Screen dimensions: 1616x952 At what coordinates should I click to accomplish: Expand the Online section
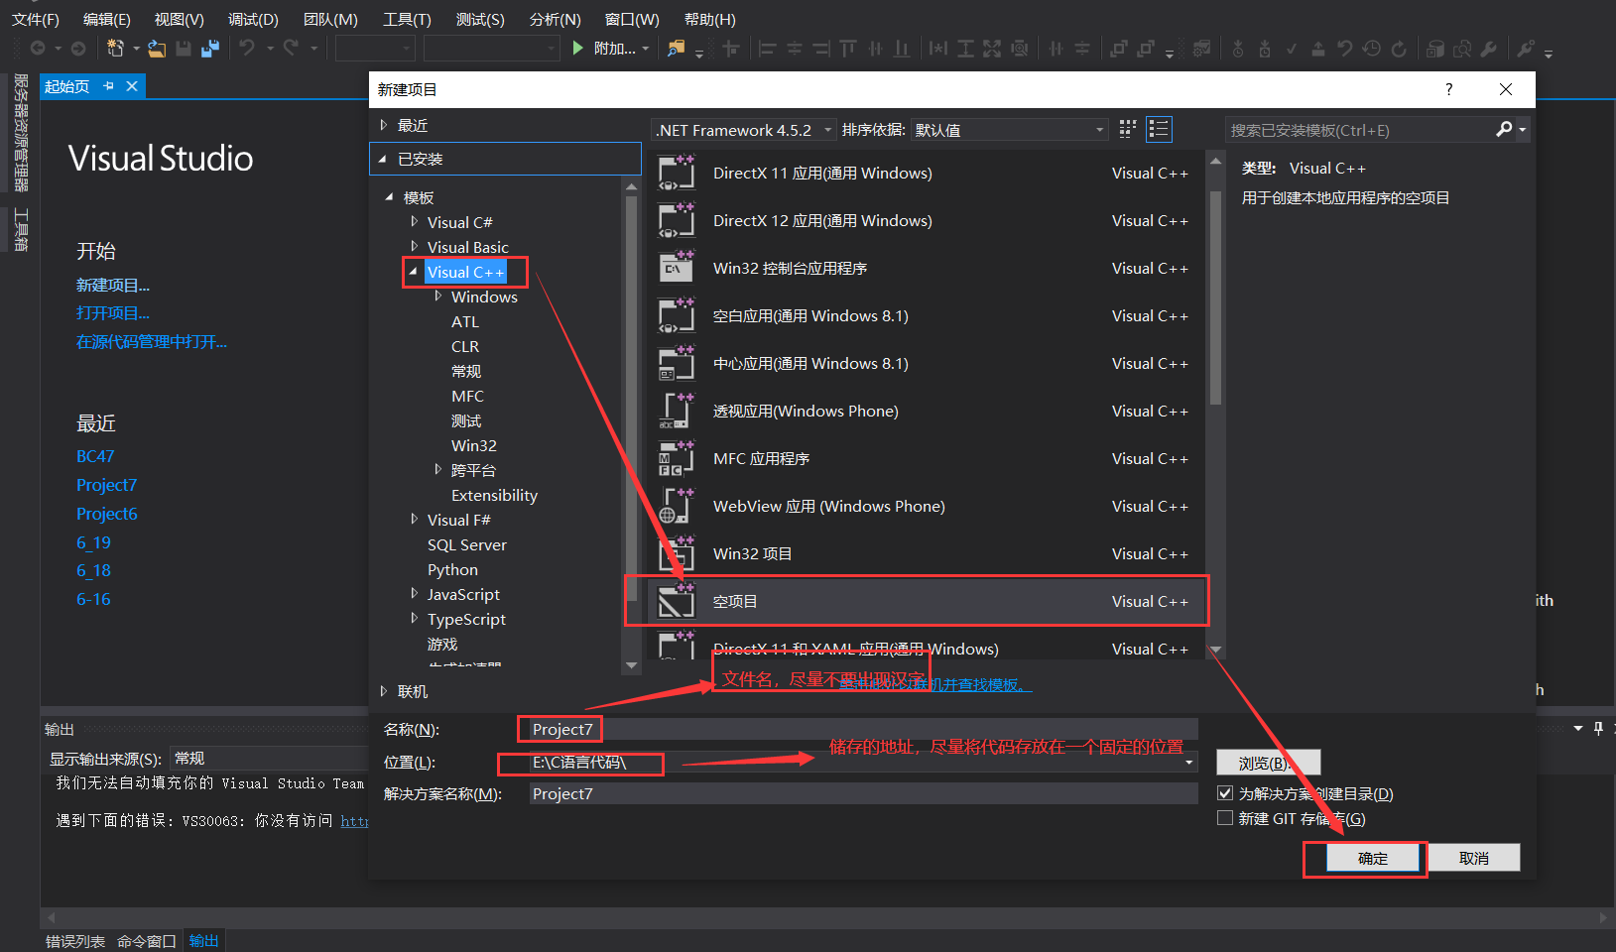click(384, 691)
